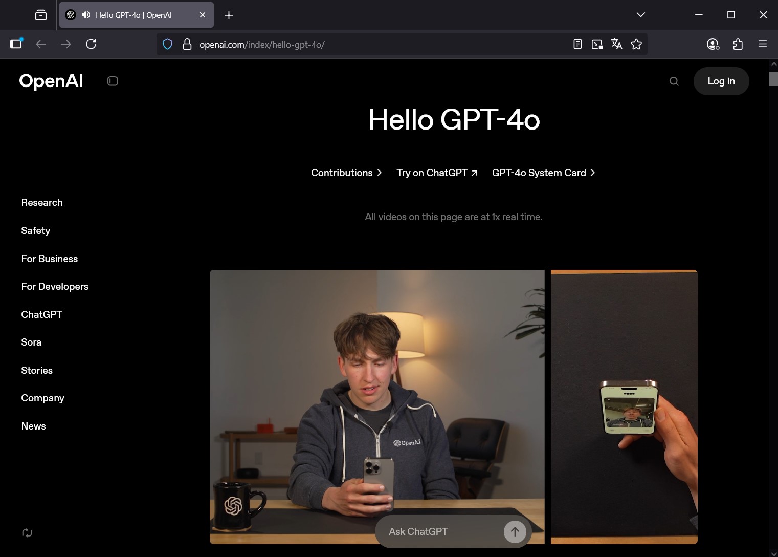Toggle reader view for the page
Viewport: 778px width, 557px height.
click(x=577, y=45)
